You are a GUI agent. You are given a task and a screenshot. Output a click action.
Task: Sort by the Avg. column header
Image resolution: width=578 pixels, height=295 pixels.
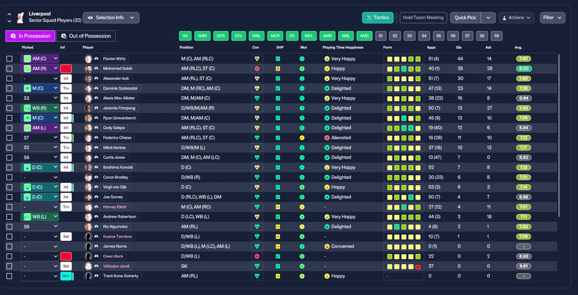518,47
